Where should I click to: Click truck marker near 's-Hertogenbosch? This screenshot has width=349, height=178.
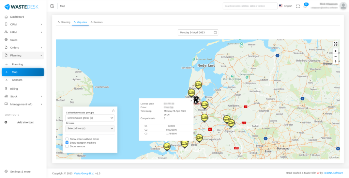tap(199, 138)
